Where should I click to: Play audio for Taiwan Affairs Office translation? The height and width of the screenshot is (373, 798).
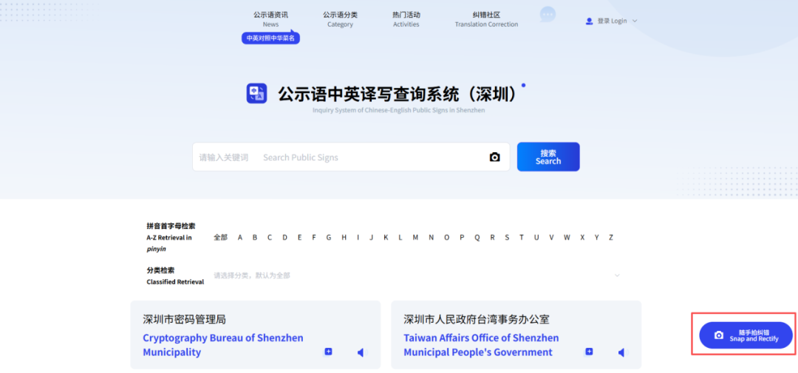(621, 352)
